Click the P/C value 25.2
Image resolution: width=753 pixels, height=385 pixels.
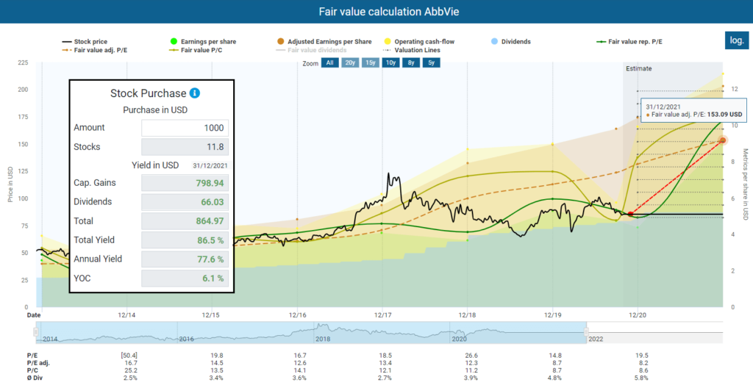[131, 370]
